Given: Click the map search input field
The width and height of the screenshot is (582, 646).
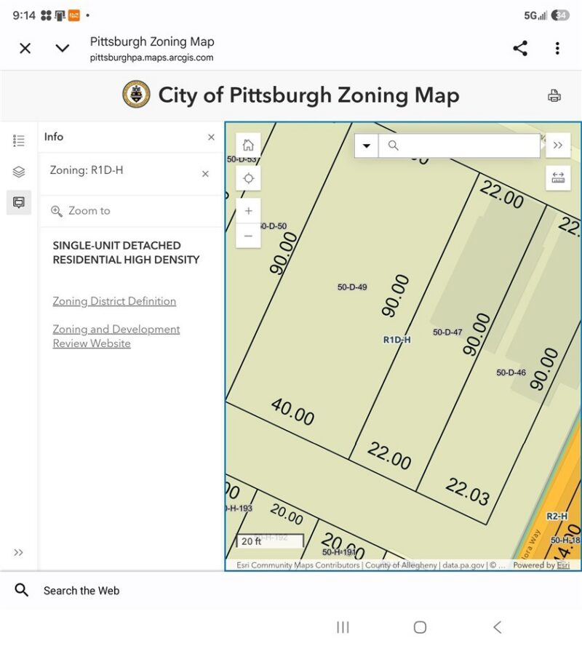Looking at the screenshot, I should click(x=459, y=145).
